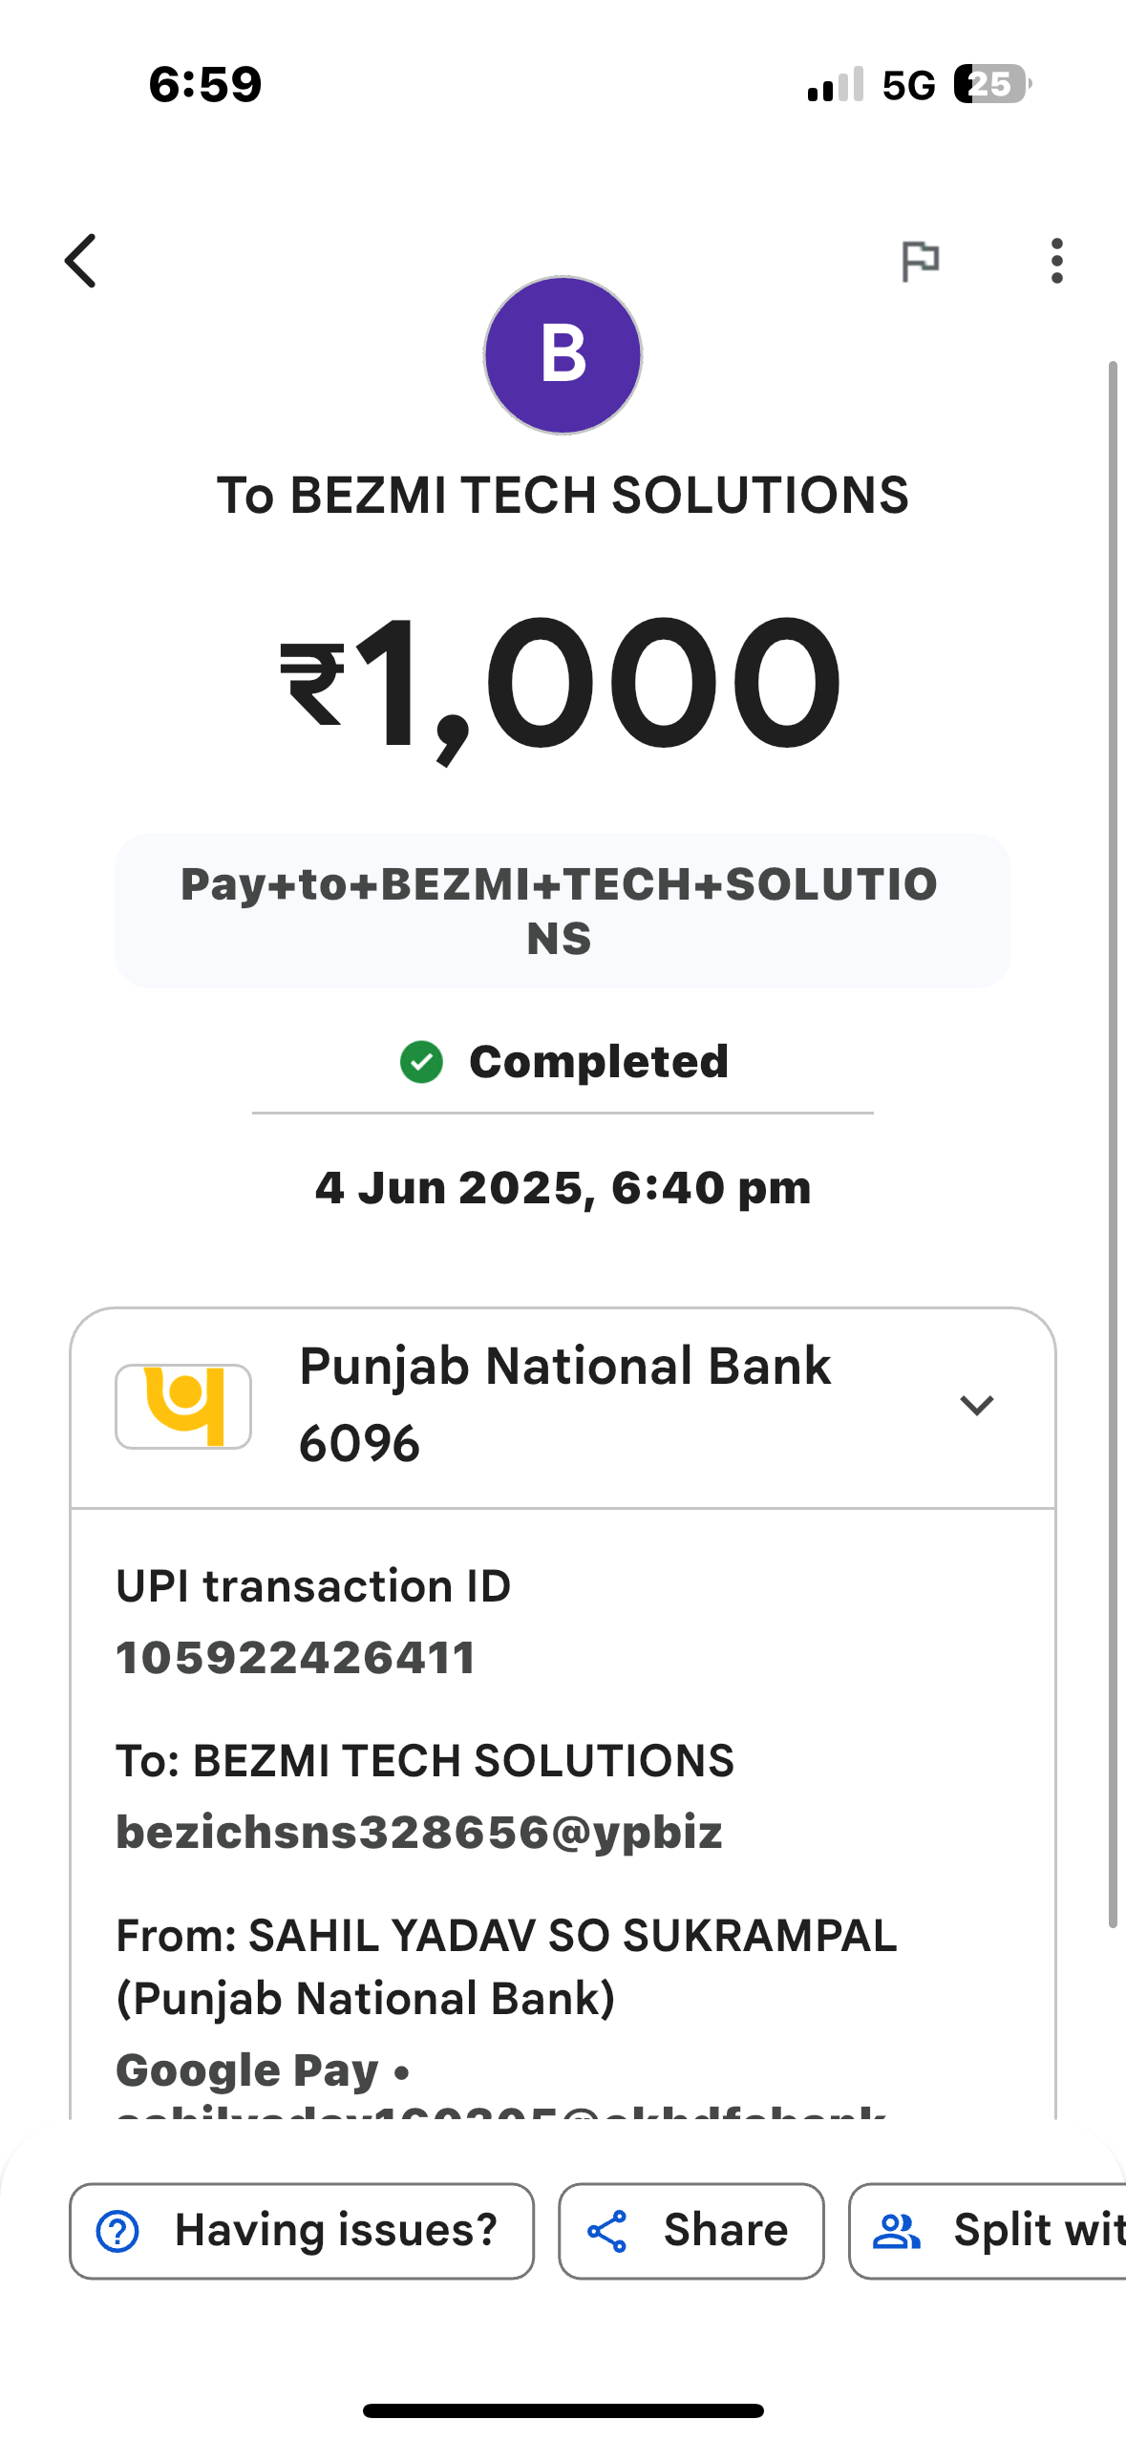Viewport: 1126px width, 2441px height.
Task: Tap the home indicator bar at bottom
Action: click(563, 2410)
